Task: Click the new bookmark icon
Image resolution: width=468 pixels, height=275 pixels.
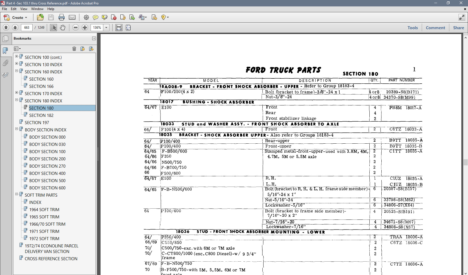Action: click(x=82, y=49)
